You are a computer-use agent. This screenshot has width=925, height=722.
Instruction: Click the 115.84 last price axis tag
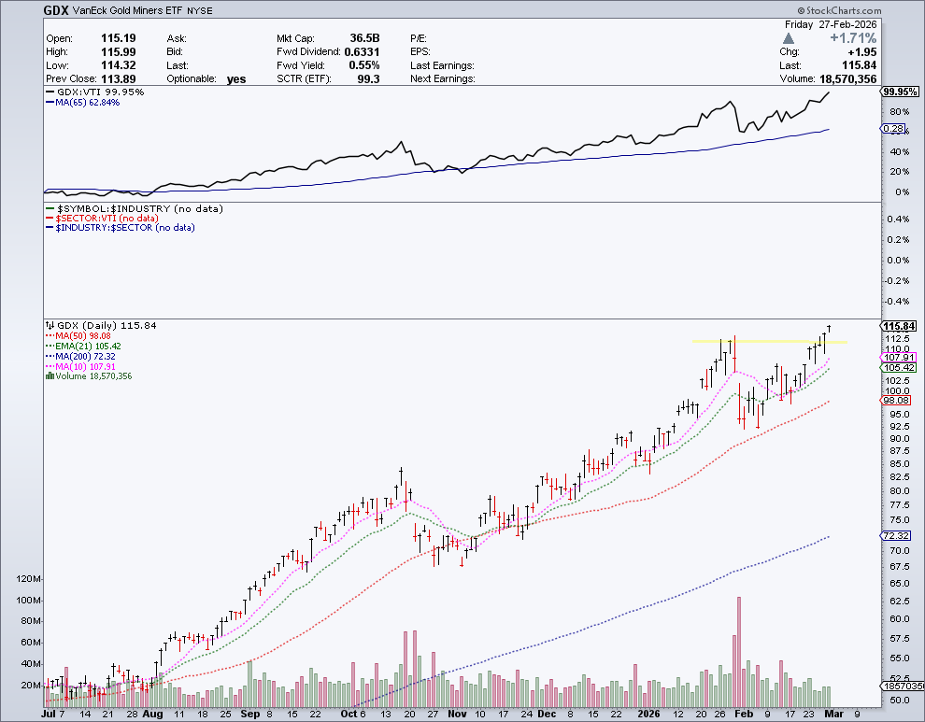pos(900,326)
